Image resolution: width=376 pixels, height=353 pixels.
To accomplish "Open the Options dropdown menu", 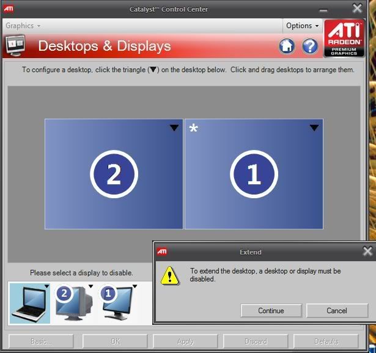I will point(303,26).
